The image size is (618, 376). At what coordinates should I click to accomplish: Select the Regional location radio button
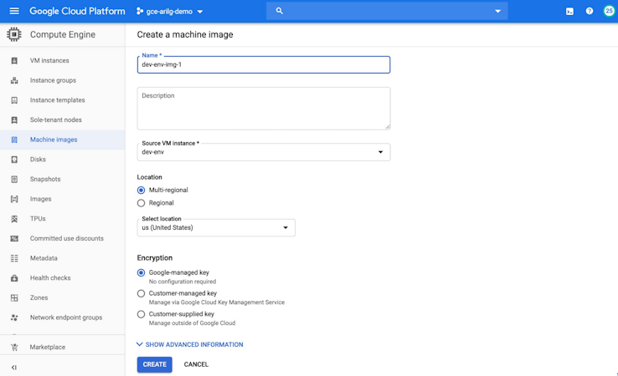pyautogui.click(x=141, y=203)
